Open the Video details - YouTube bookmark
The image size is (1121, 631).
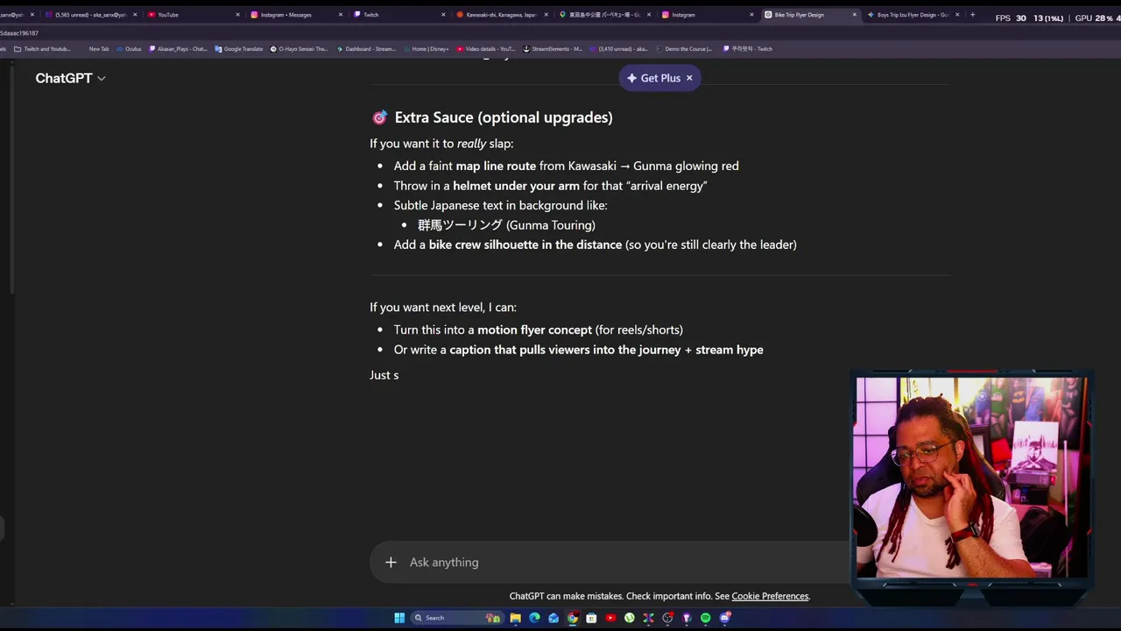(486, 49)
